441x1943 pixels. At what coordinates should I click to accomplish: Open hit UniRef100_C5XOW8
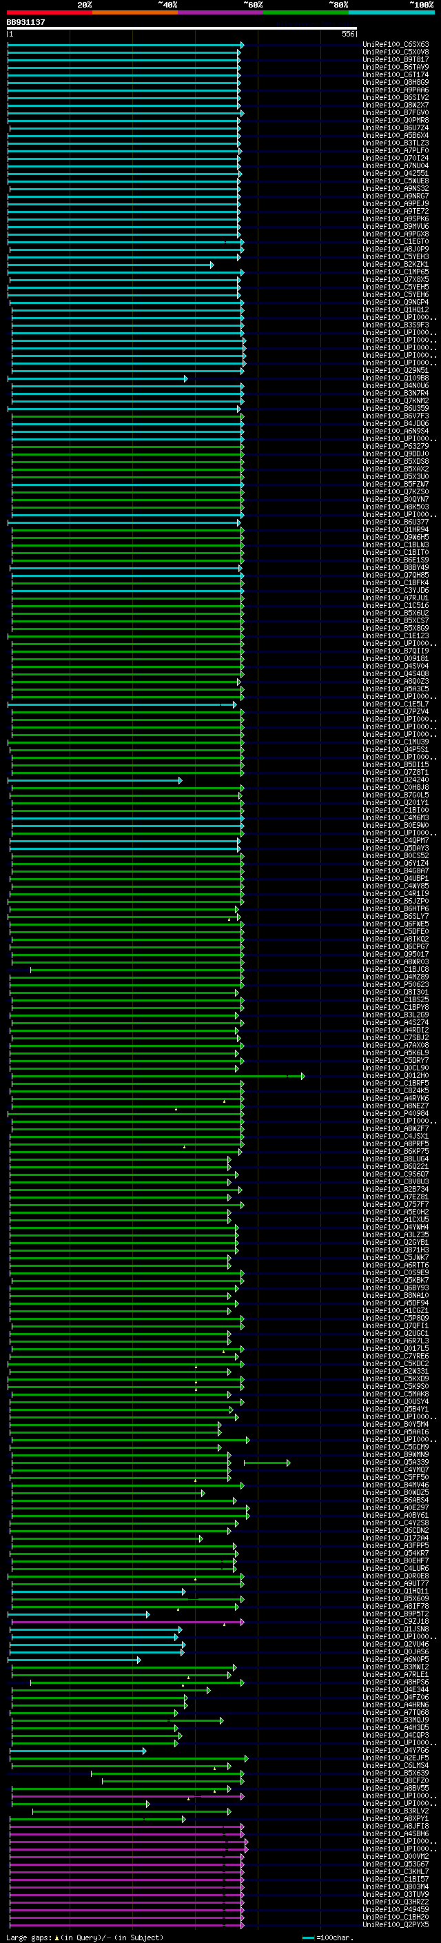tap(396, 52)
